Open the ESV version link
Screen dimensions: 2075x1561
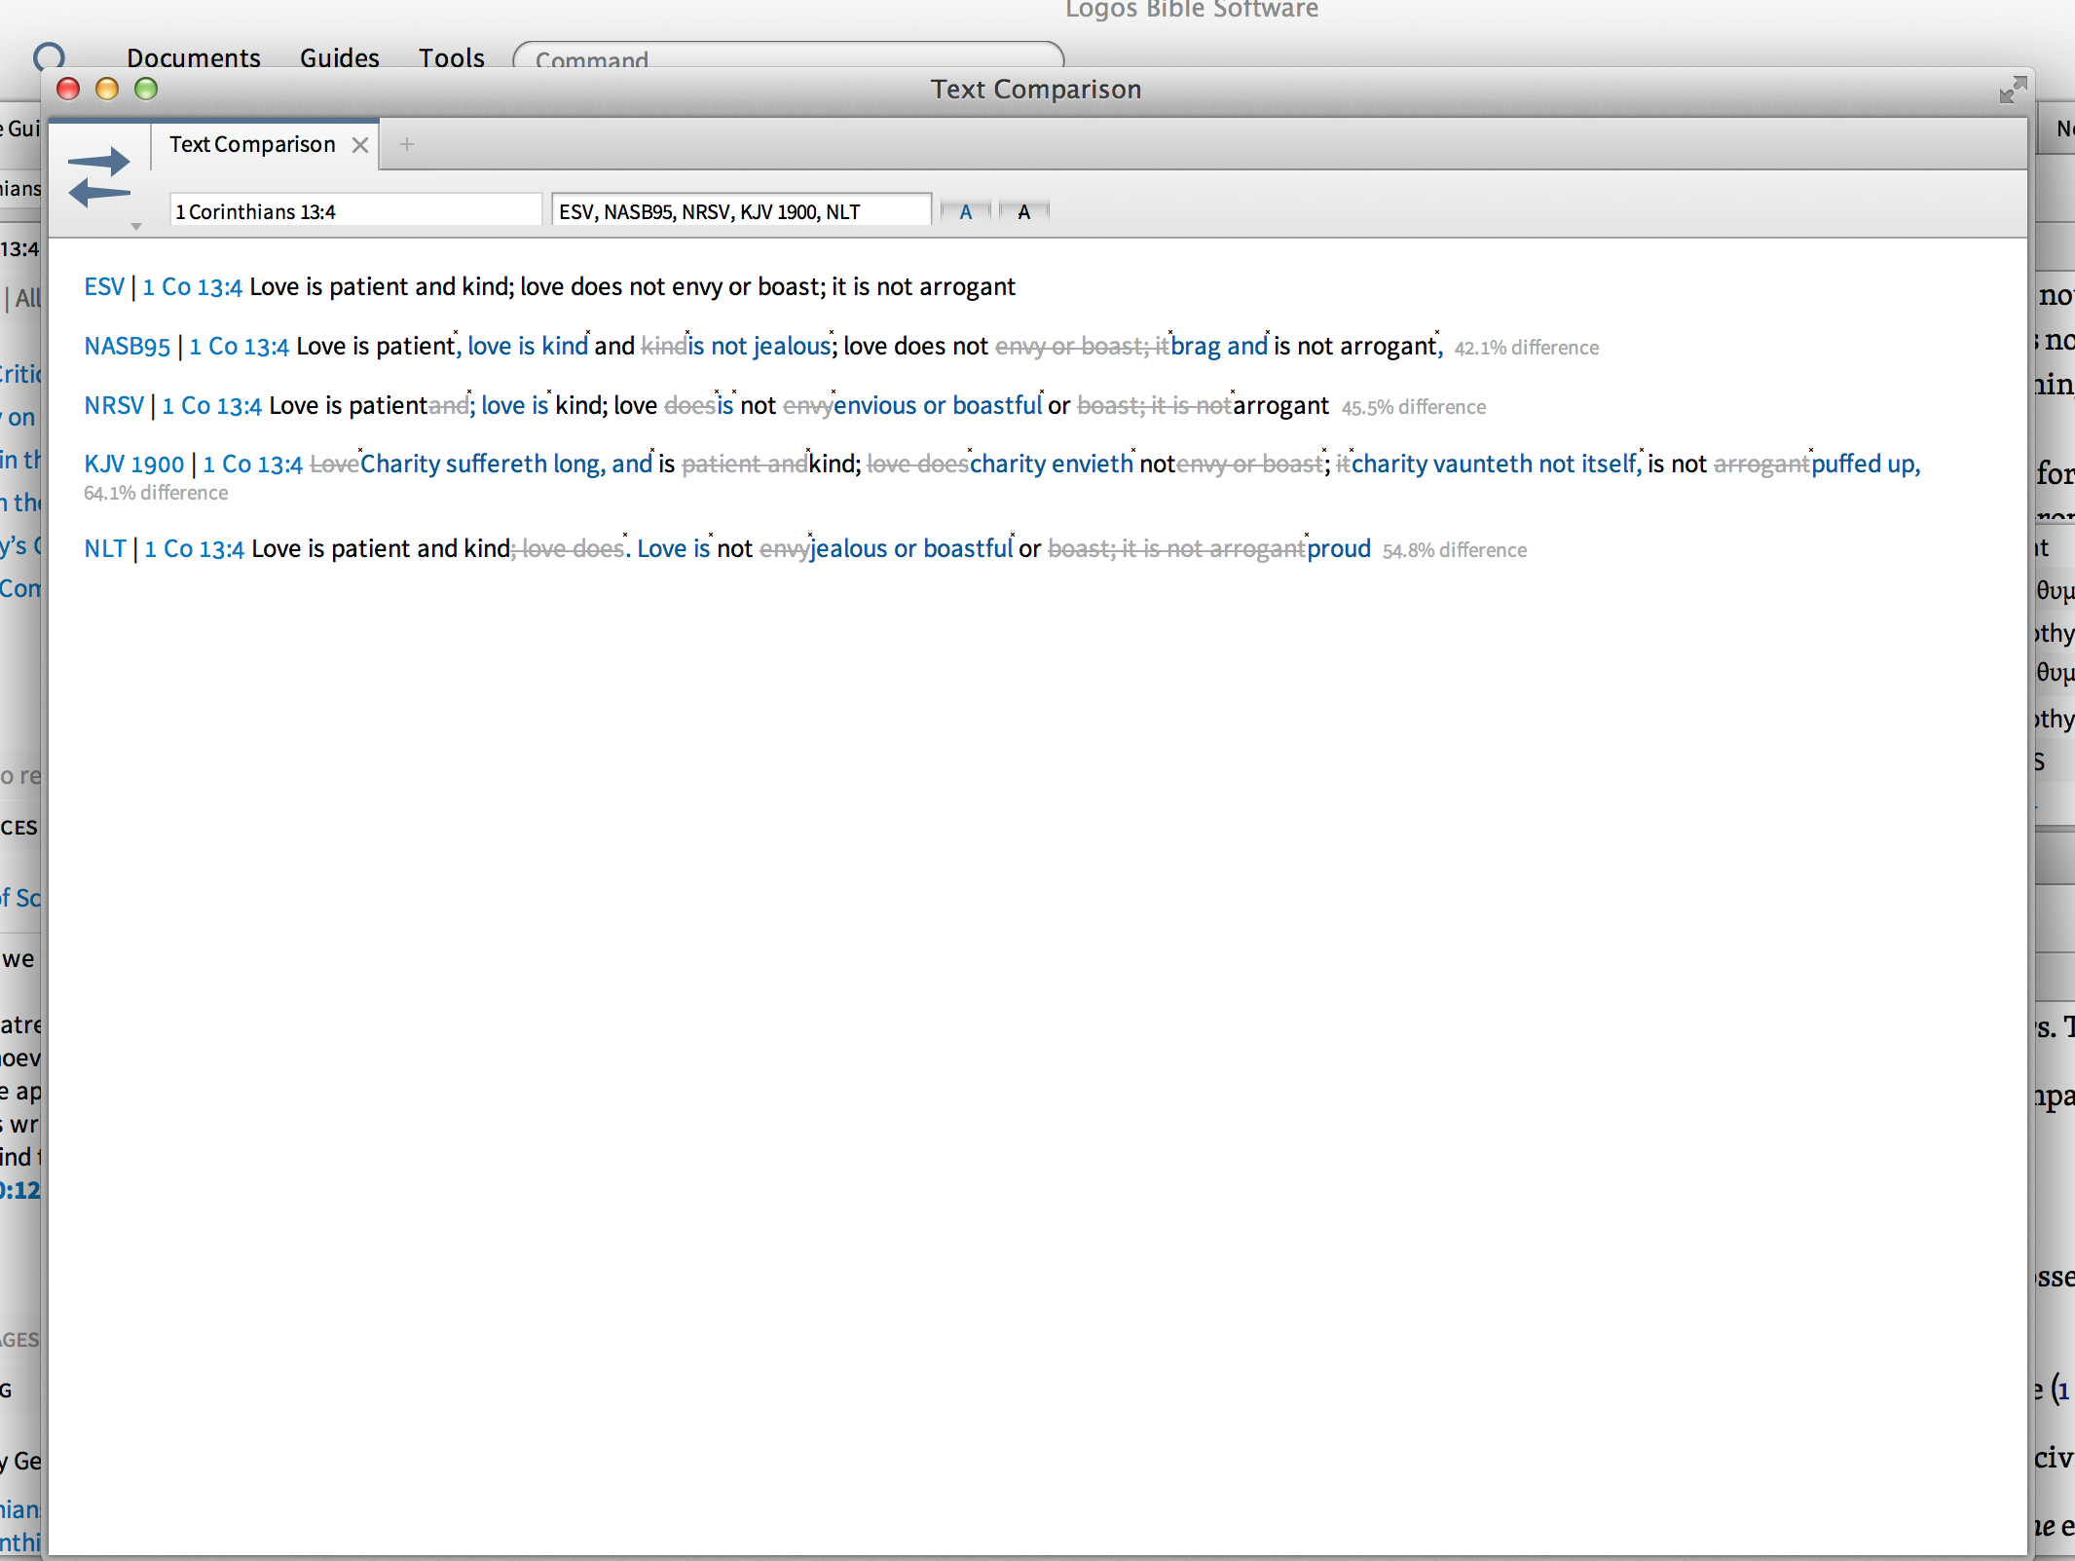click(x=104, y=287)
